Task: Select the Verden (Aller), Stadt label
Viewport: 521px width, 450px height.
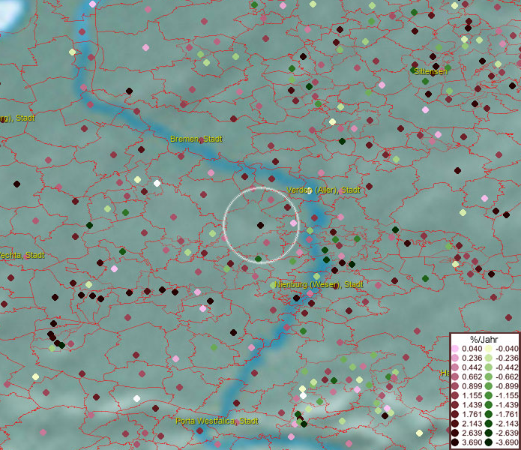Action: [324, 190]
